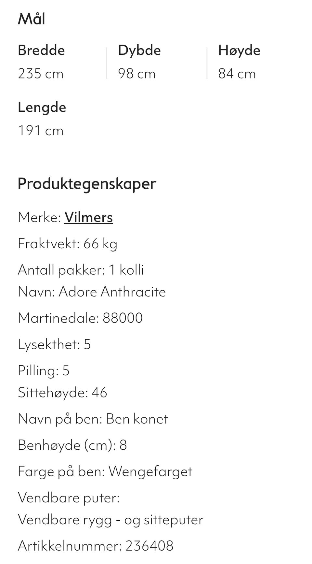Select the Dybde label
This screenshot has height=564, width=312.
[x=139, y=50]
